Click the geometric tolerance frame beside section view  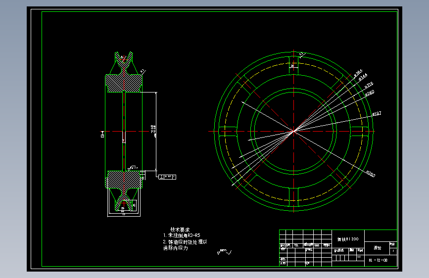point(167,177)
